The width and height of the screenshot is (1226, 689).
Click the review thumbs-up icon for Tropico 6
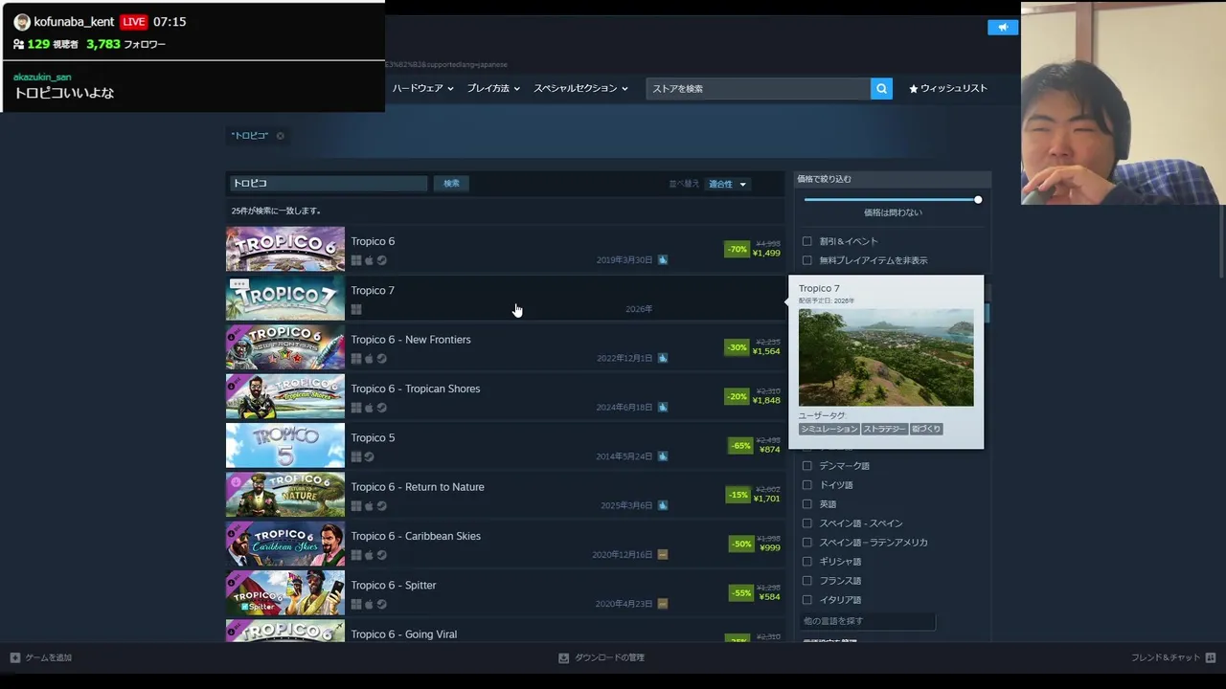663,259
